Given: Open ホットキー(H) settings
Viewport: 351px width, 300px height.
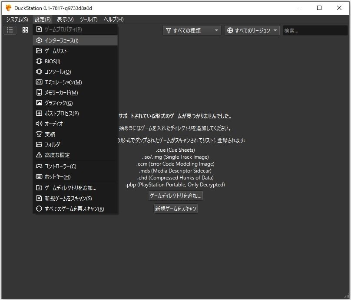Looking at the screenshot, I should point(75,177).
